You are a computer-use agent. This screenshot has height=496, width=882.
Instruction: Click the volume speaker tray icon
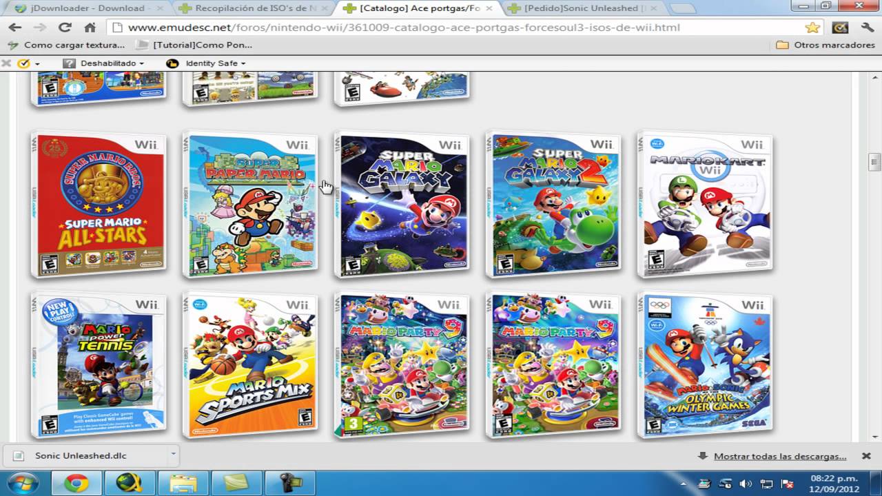tap(746, 484)
